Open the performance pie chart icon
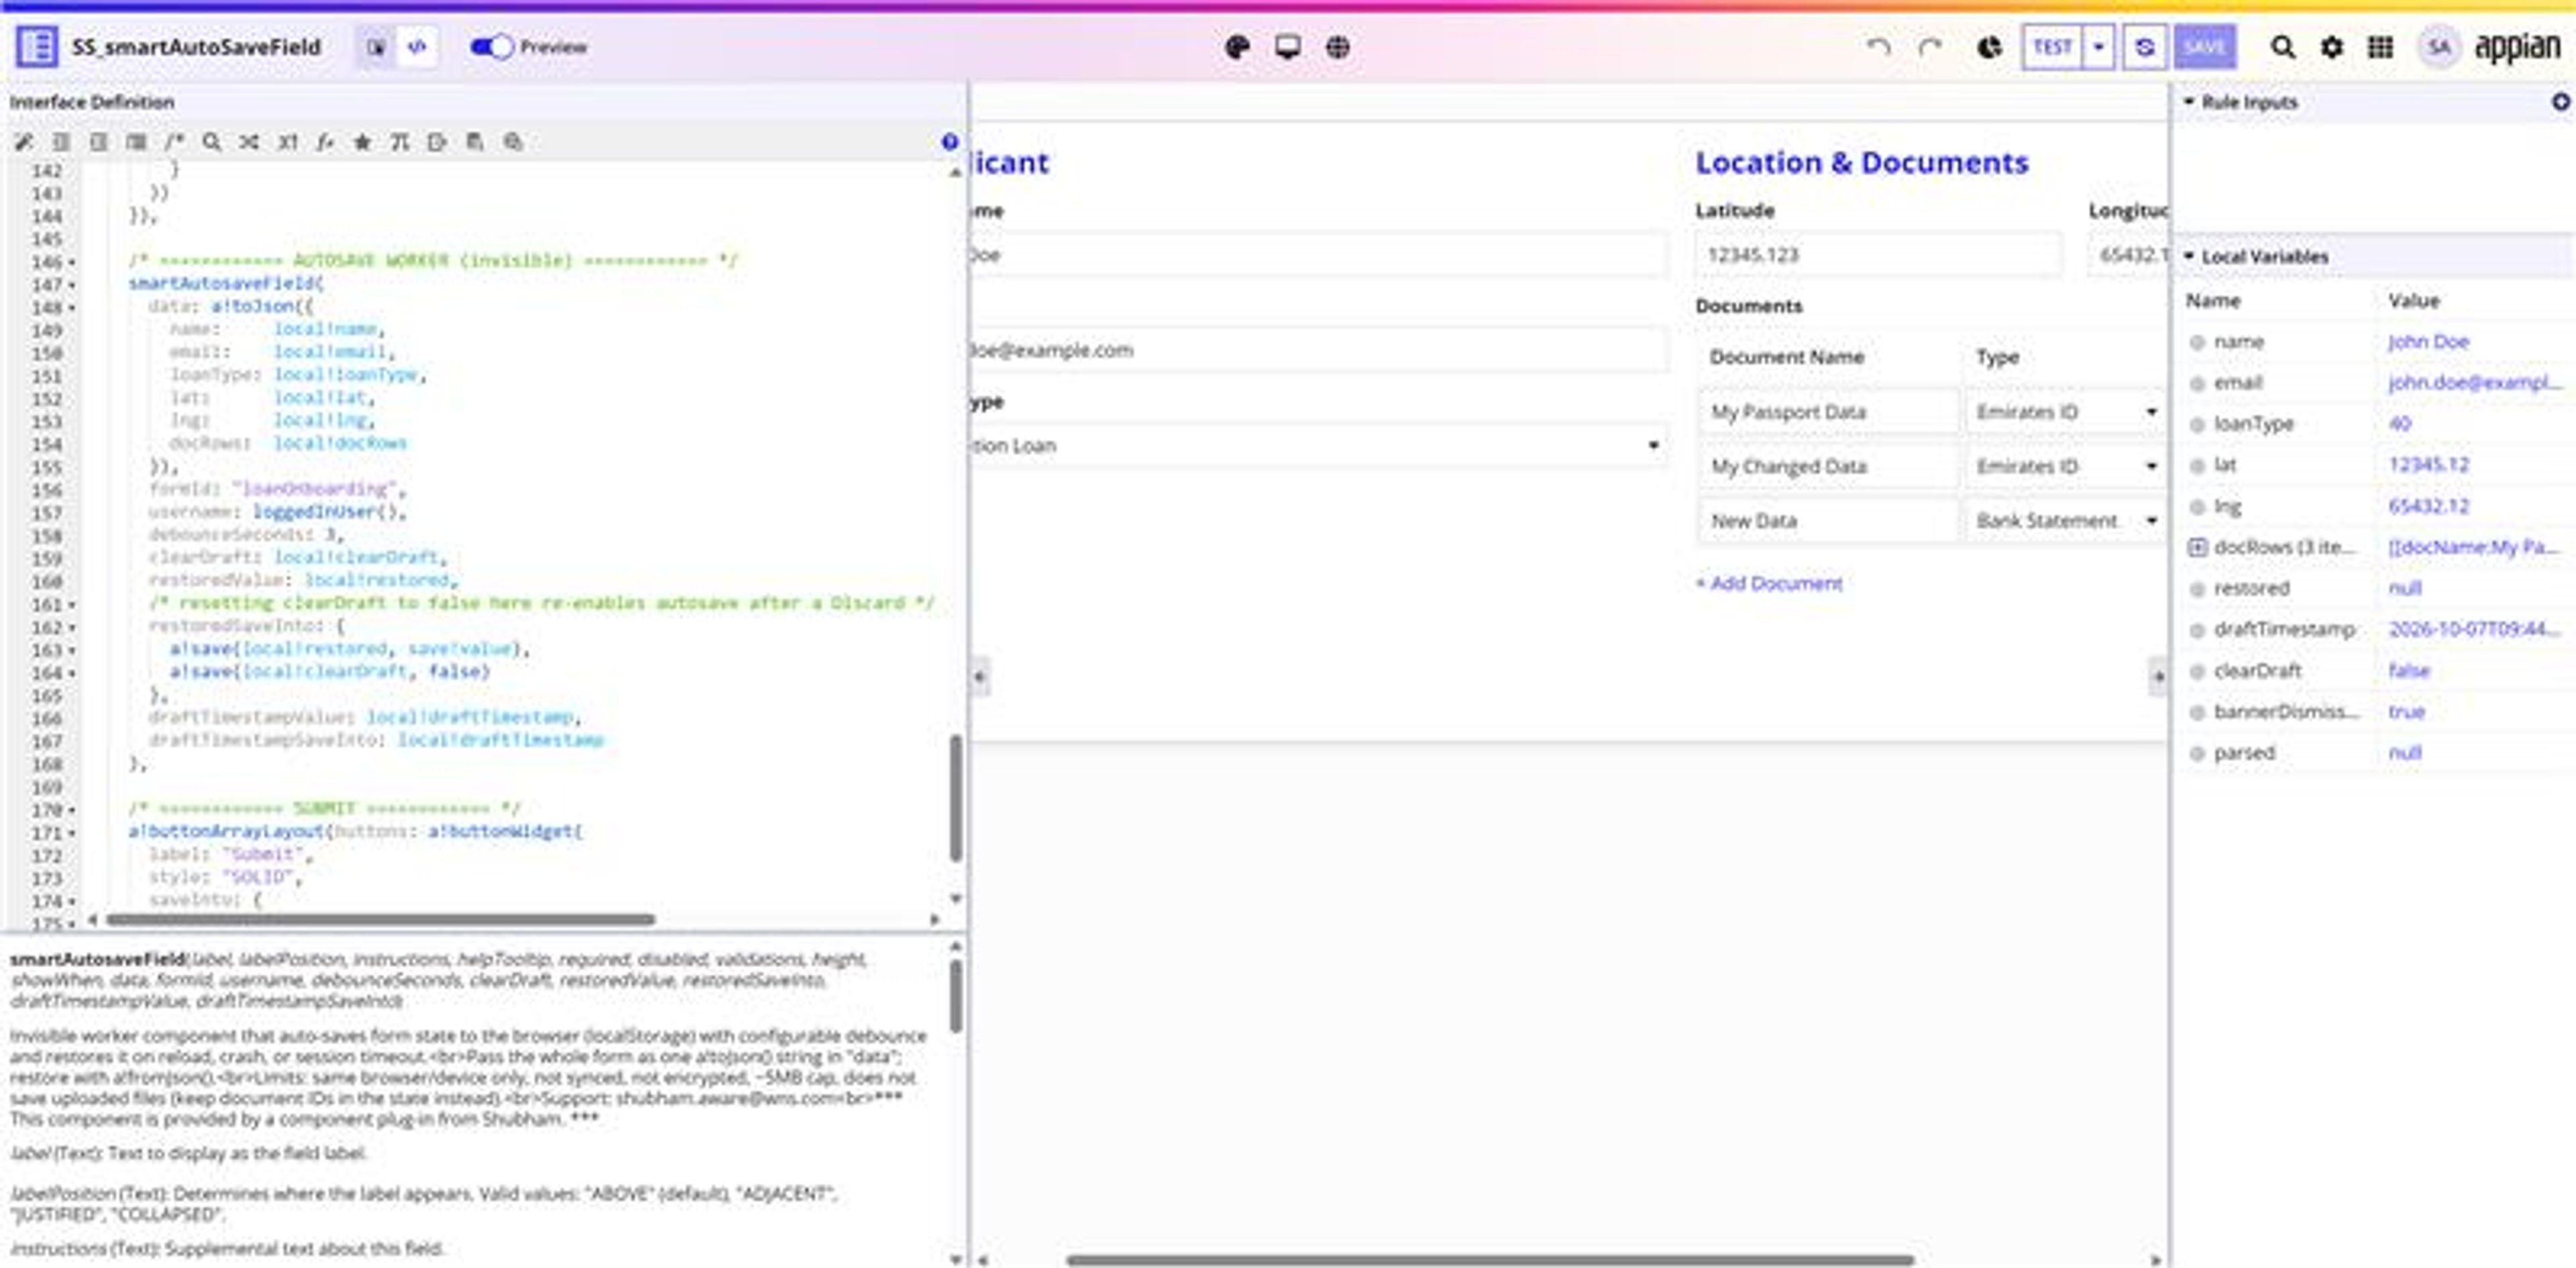Viewport: 2576px width, 1268px height. (x=1989, y=47)
